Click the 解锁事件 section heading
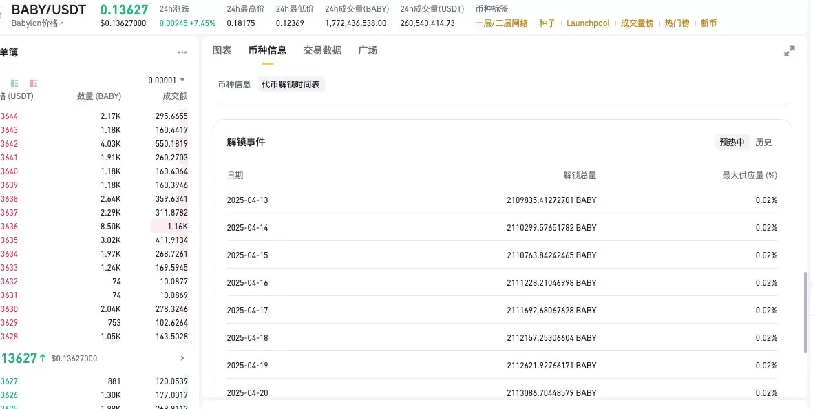Screen dimensions: 813x409 point(246,142)
